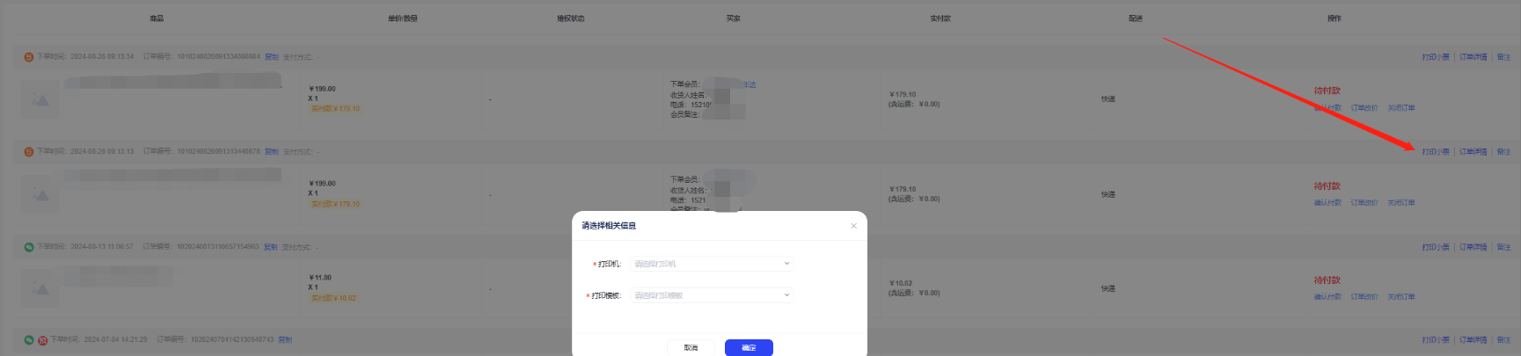Click the red icon on the fourth order row

[x=42, y=340]
